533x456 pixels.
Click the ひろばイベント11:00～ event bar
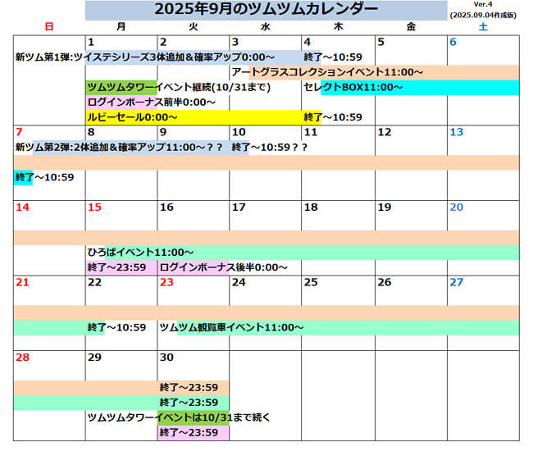pyautogui.click(x=139, y=253)
